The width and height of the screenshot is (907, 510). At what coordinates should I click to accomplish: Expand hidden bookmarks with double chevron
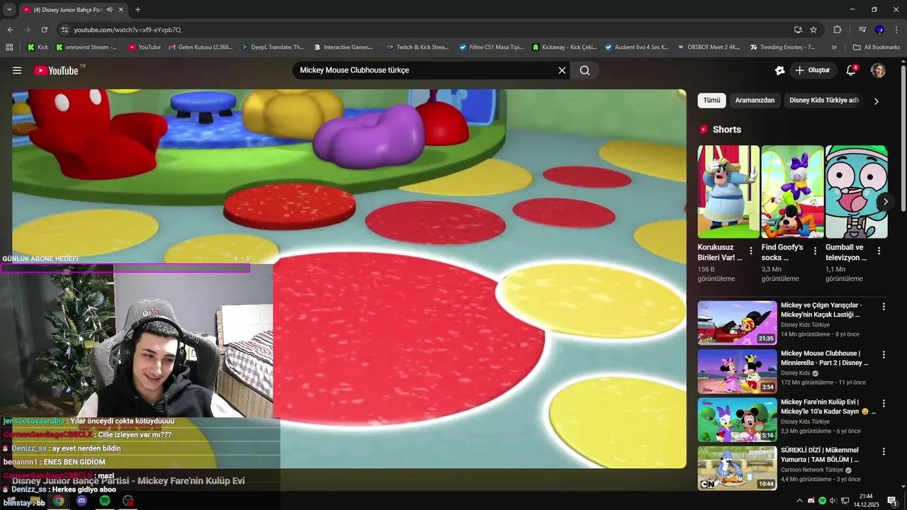834,47
